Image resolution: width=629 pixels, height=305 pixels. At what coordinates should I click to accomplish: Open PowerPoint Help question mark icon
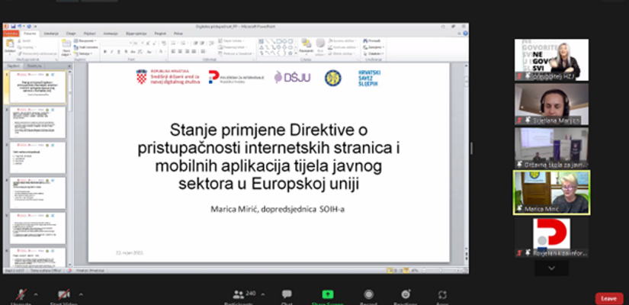click(464, 34)
